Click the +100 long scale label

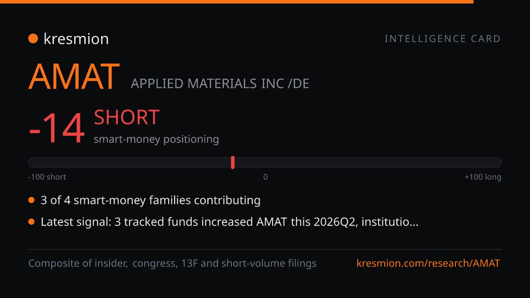coord(483,177)
